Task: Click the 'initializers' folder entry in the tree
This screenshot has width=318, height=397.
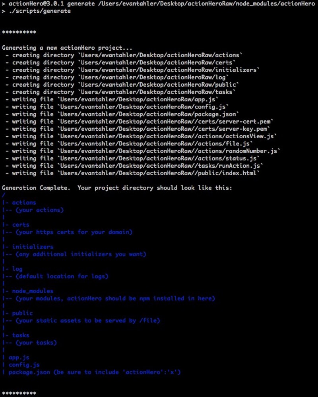Action: click(x=28, y=247)
